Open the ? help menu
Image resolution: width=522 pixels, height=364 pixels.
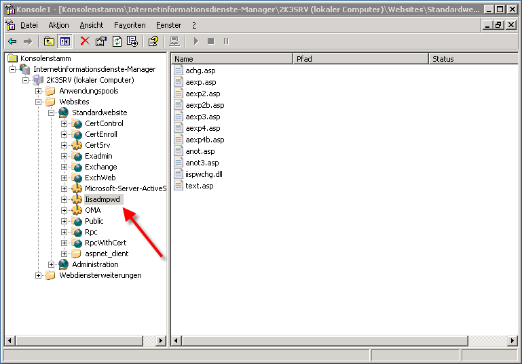click(194, 25)
